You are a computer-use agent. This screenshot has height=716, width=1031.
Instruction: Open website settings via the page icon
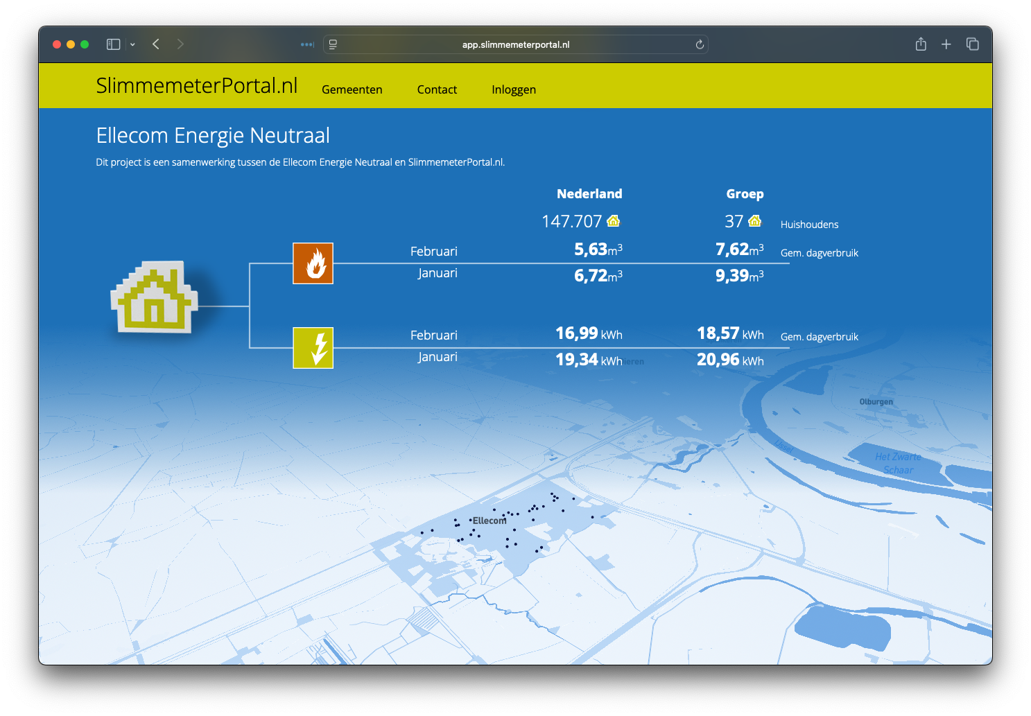tap(332, 44)
